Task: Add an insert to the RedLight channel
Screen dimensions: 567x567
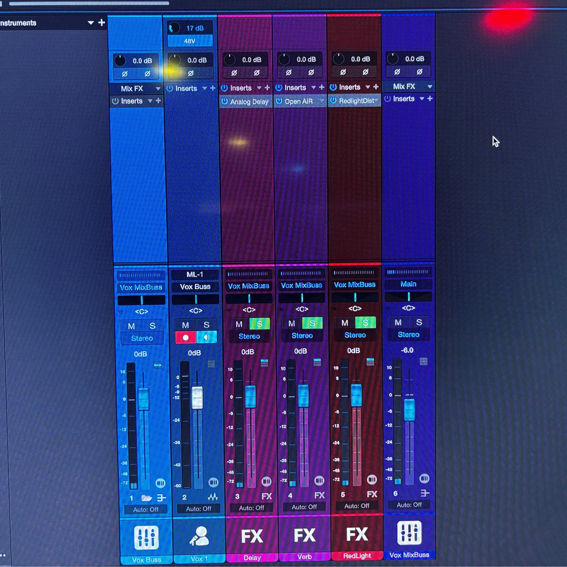Action: pos(376,86)
